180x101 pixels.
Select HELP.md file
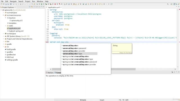click(10, 57)
